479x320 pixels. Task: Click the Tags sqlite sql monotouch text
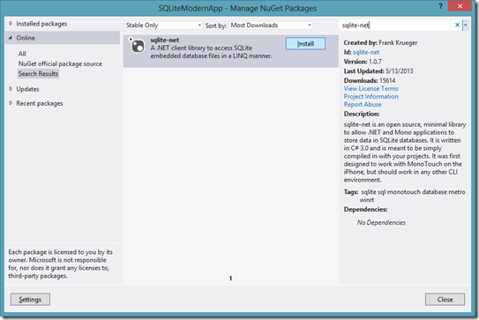coord(405,196)
